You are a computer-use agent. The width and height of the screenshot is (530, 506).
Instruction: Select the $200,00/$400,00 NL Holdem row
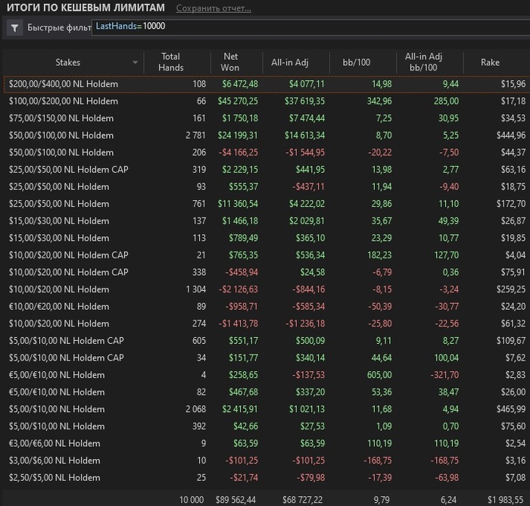[x=267, y=84]
